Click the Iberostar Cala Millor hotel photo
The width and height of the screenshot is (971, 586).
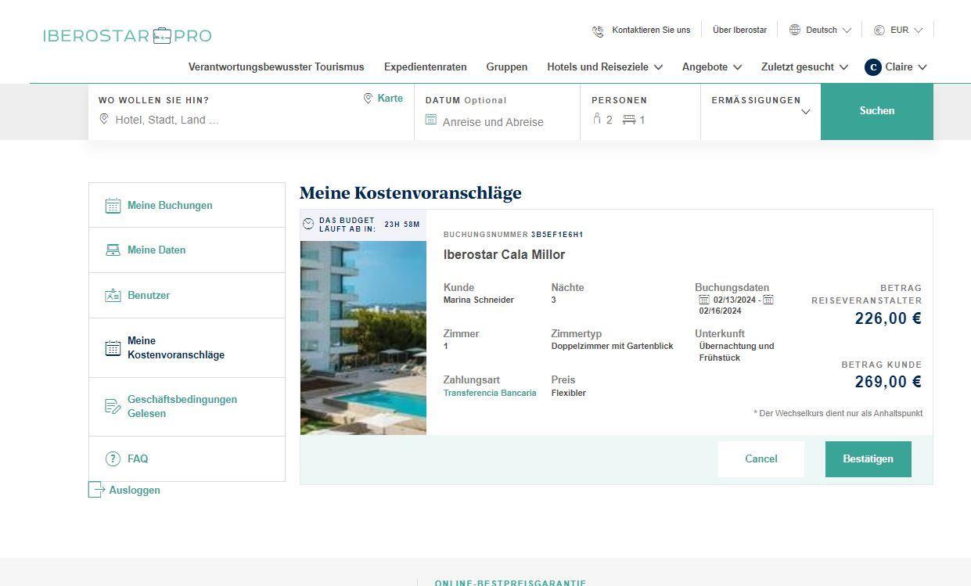pyautogui.click(x=363, y=338)
